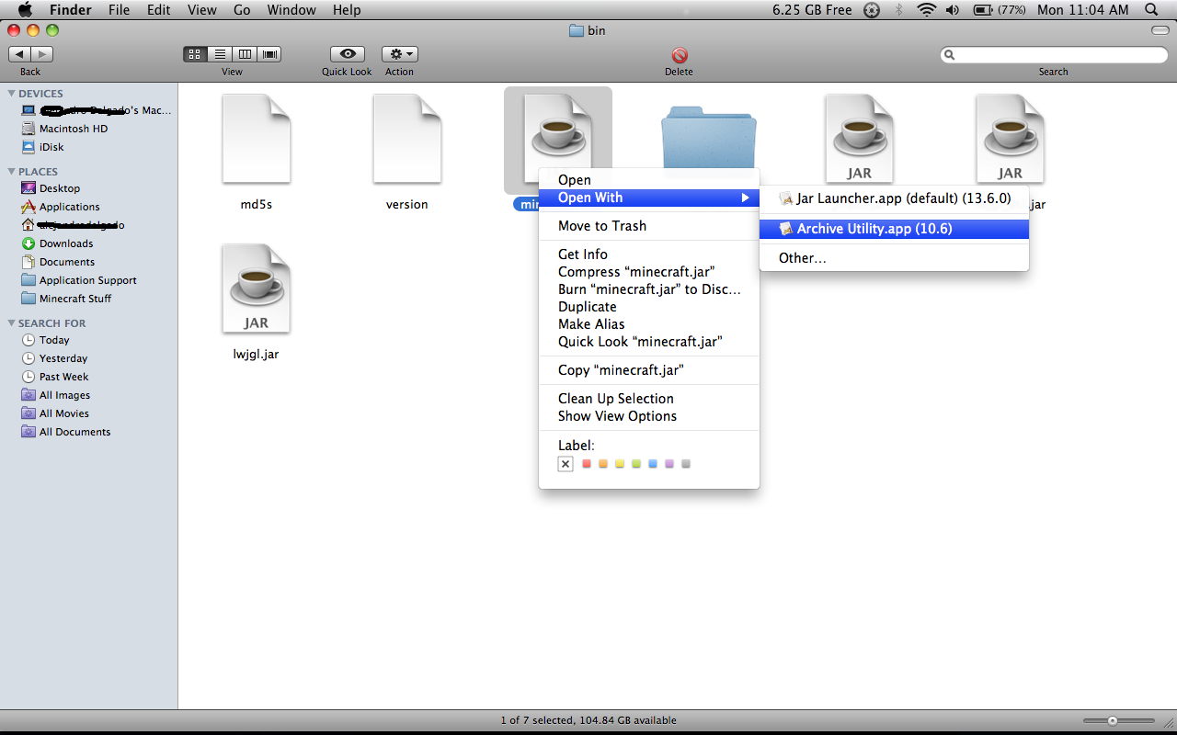Select the md5s file icon
Screen dimensions: 1177x735
tap(257, 139)
